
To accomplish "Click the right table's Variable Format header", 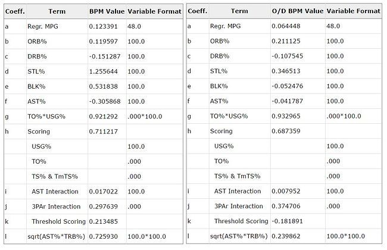I will pyautogui.click(x=353, y=11).
